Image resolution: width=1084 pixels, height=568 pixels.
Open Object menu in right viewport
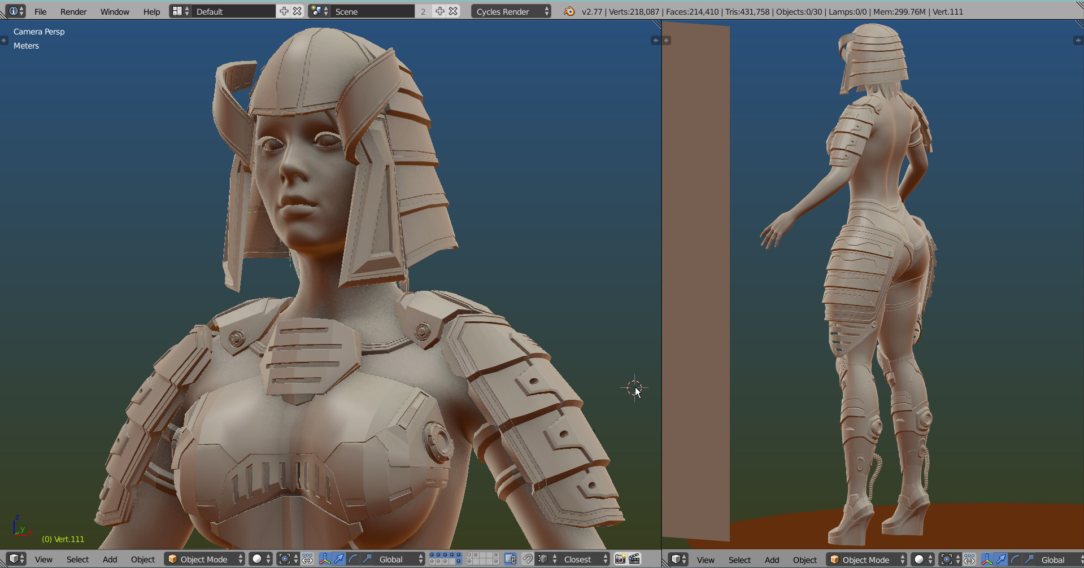(805, 560)
